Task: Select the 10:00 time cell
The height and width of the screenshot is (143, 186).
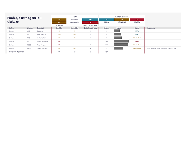Action: coord(29,42)
